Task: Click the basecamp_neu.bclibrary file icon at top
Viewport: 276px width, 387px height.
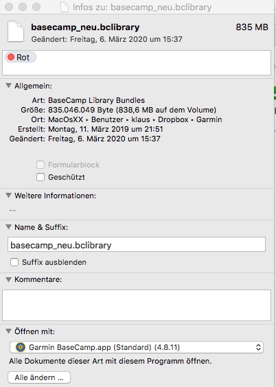Action: (16, 32)
